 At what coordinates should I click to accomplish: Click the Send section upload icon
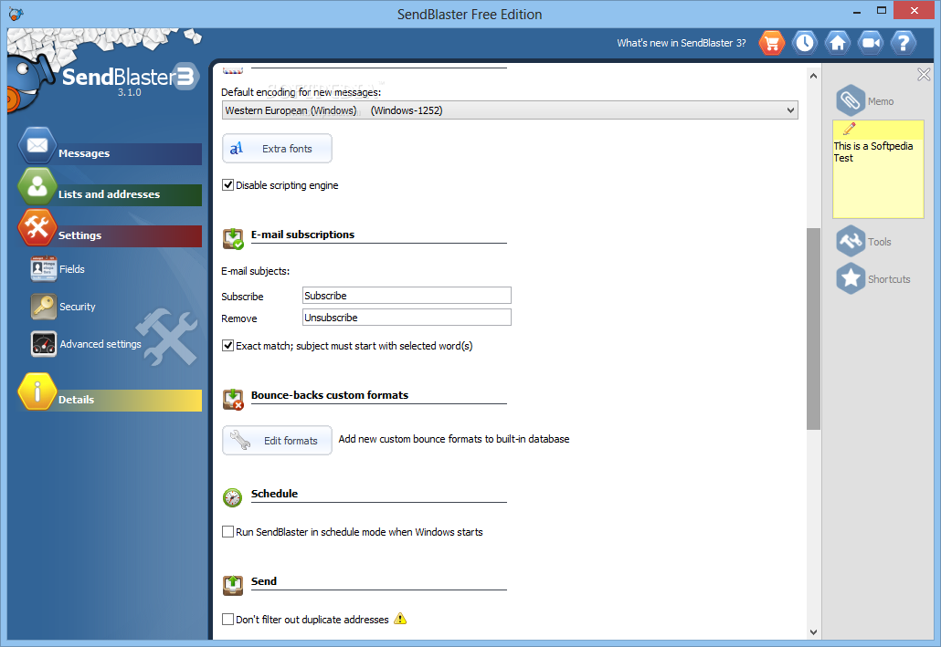[x=233, y=585]
